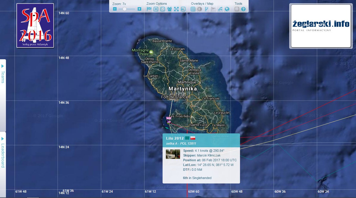Screen dimensions: 356x198
Task: Click the 'Le Lorrain' map label
Action: pos(177,49)
